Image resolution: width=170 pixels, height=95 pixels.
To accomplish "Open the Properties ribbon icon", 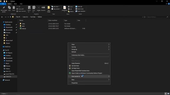I will coord(65,9).
